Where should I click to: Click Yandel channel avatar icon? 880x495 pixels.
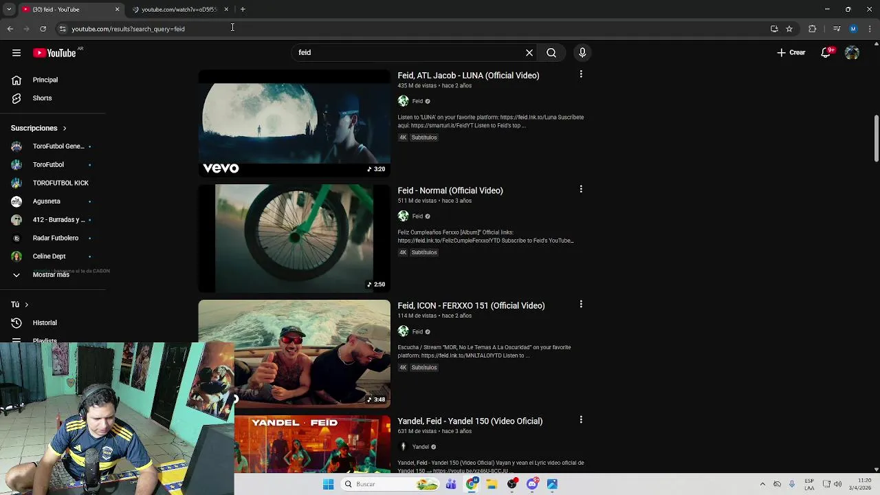pyautogui.click(x=403, y=447)
